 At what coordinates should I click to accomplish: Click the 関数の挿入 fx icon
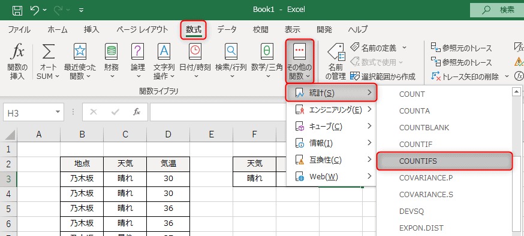[17, 51]
